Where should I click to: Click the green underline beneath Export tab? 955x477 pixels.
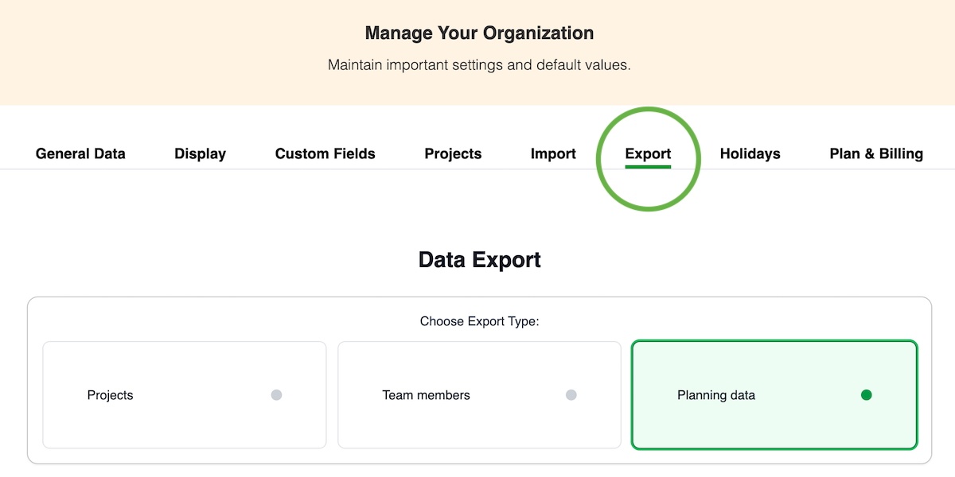[x=648, y=167]
